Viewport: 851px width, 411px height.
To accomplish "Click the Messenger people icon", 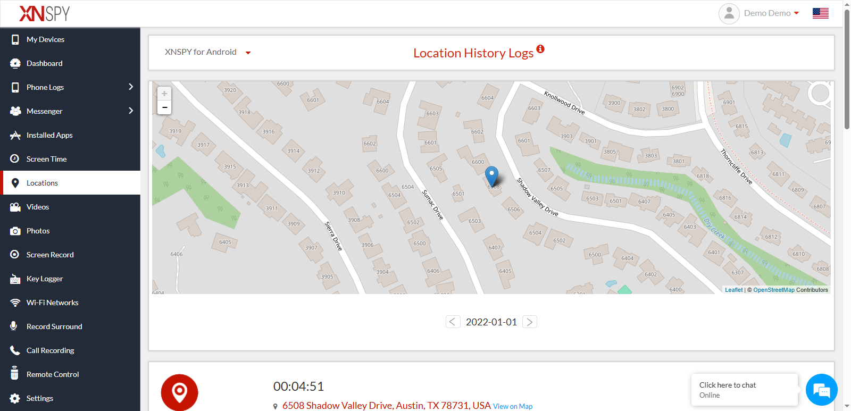I will pyautogui.click(x=15, y=111).
